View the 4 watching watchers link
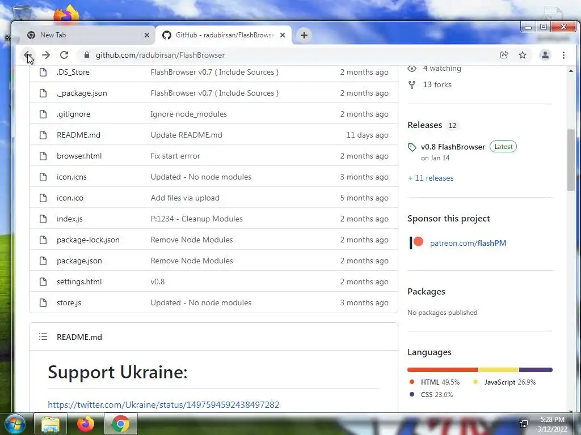 [x=442, y=69]
